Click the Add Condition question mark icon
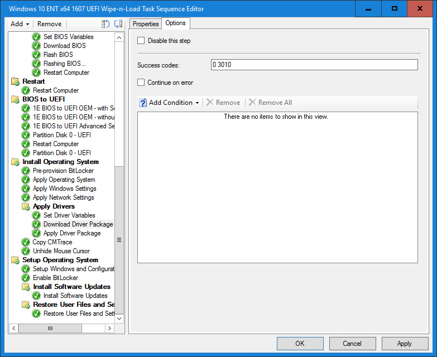437x357 pixels. click(143, 103)
